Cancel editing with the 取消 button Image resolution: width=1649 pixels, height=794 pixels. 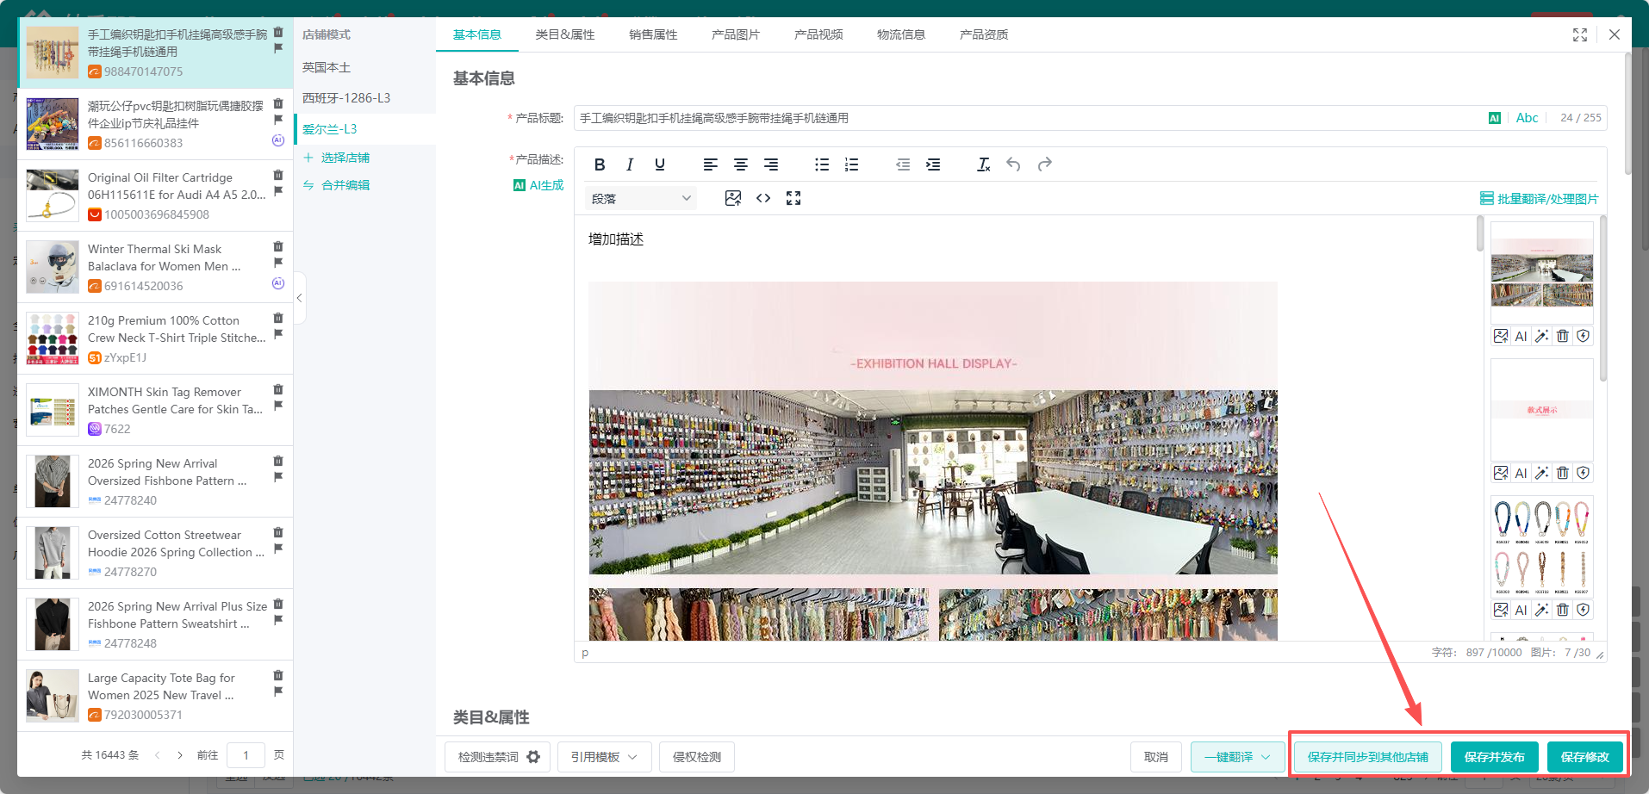tap(1156, 757)
